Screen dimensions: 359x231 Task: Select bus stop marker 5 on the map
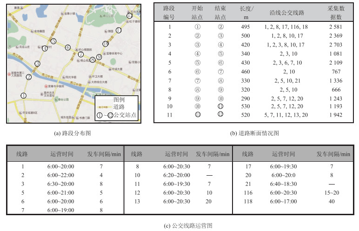point(53,41)
